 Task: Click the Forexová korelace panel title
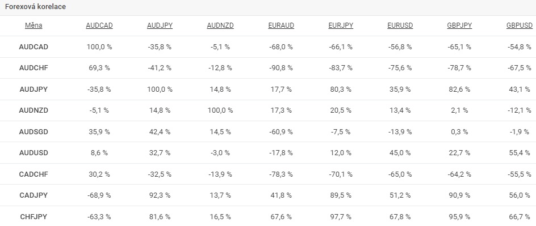[x=36, y=7]
